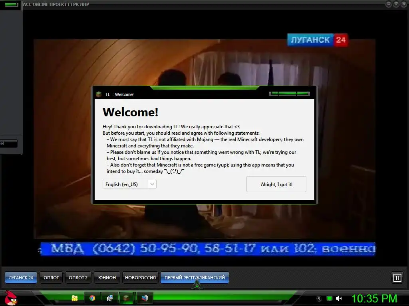The height and width of the screenshot is (306, 409).
Task: Open the НОВОРОССИЯ channel
Action: (x=140, y=278)
